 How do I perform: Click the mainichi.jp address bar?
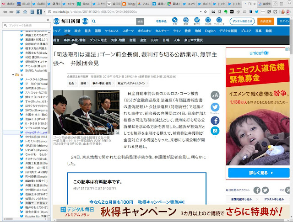point(123,12)
